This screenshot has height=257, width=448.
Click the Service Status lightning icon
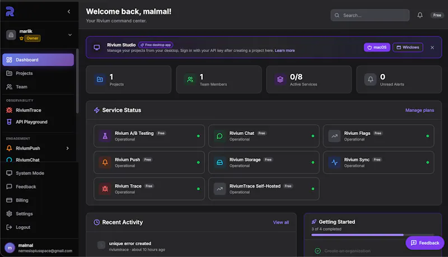click(97, 110)
